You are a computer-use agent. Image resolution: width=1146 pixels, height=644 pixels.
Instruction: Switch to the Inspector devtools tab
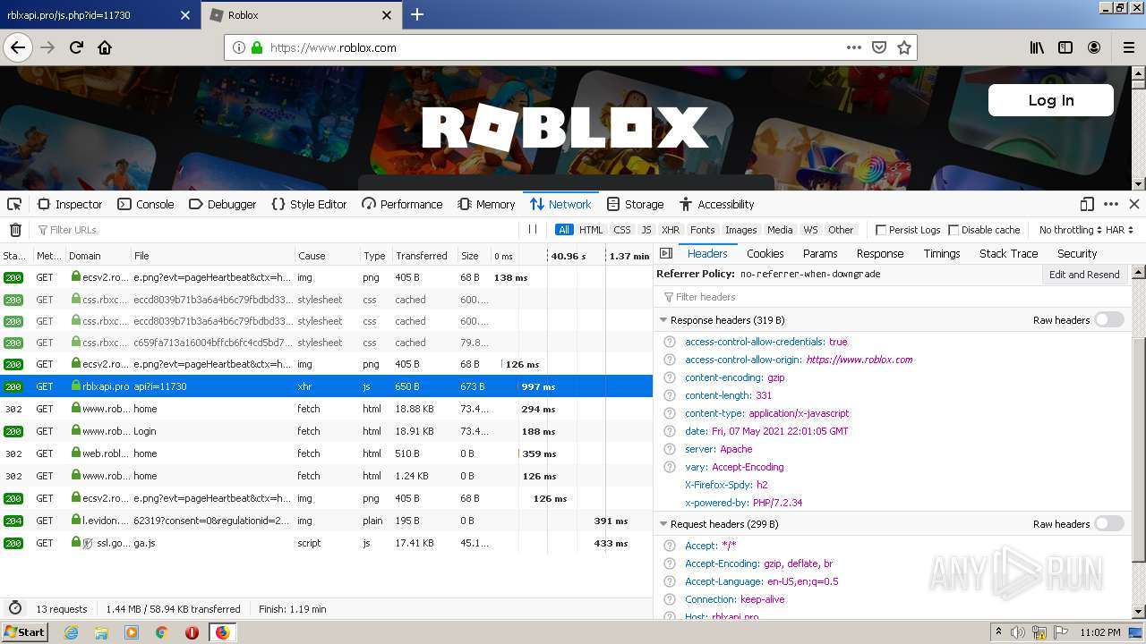70,204
